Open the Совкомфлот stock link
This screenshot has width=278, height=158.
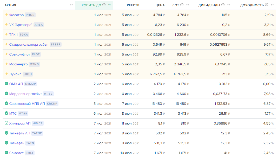pyautogui.click(x=19, y=54)
